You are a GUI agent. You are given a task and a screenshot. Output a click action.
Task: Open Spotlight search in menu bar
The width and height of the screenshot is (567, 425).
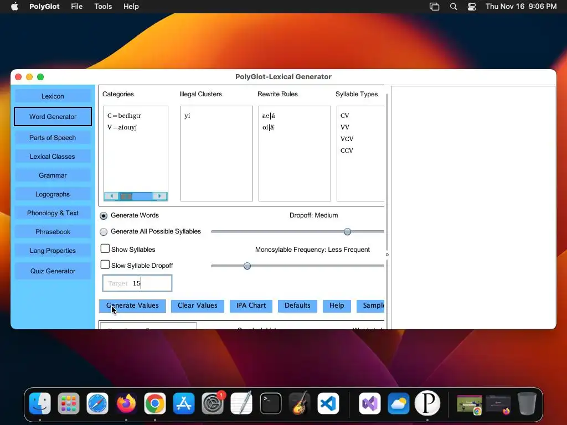click(x=453, y=7)
